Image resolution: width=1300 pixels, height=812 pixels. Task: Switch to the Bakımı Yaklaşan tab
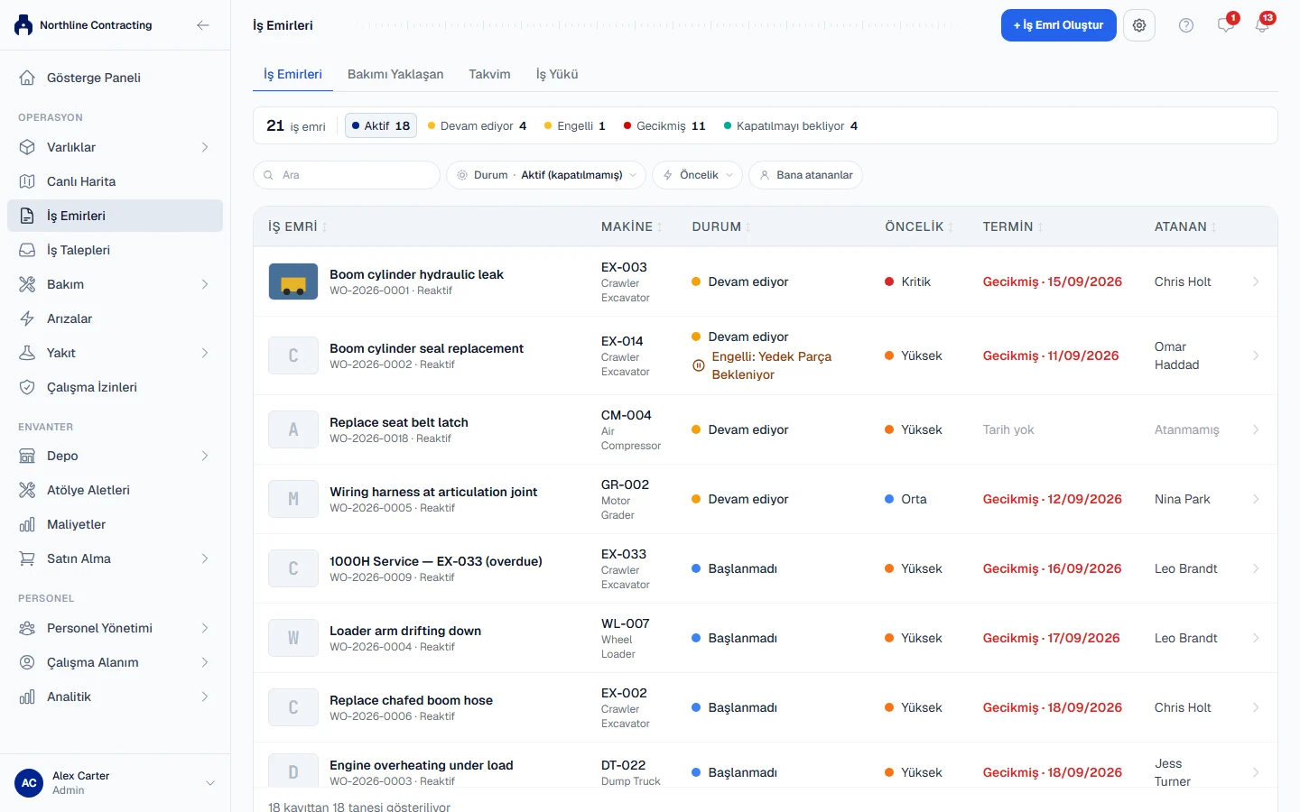point(395,74)
